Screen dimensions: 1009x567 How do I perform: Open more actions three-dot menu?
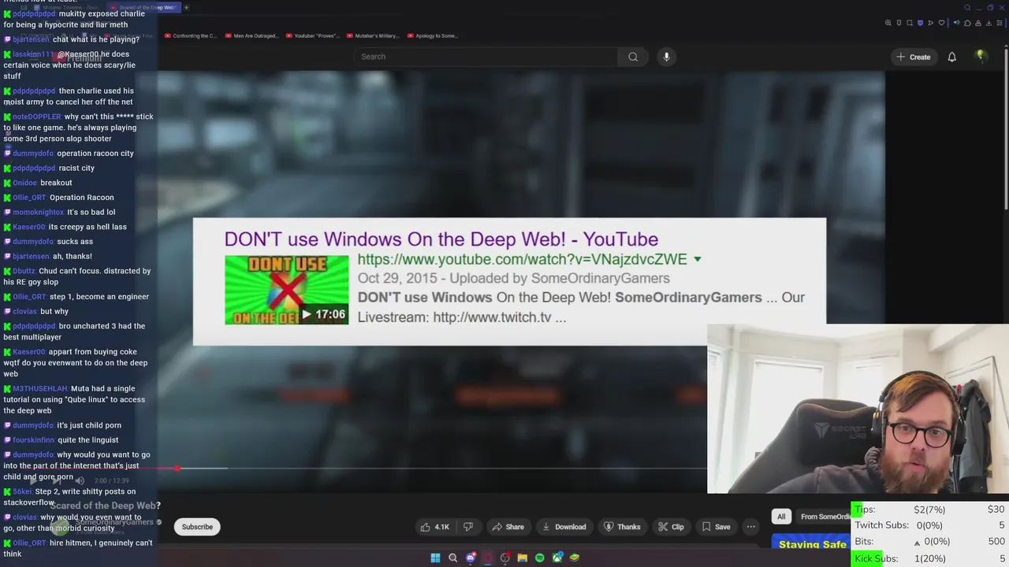[750, 527]
